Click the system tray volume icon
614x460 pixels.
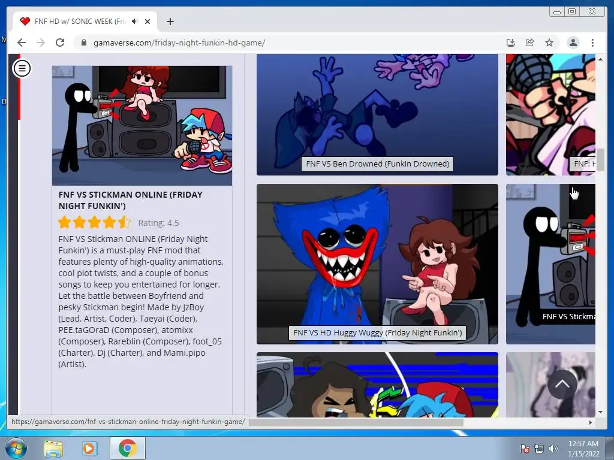553,449
